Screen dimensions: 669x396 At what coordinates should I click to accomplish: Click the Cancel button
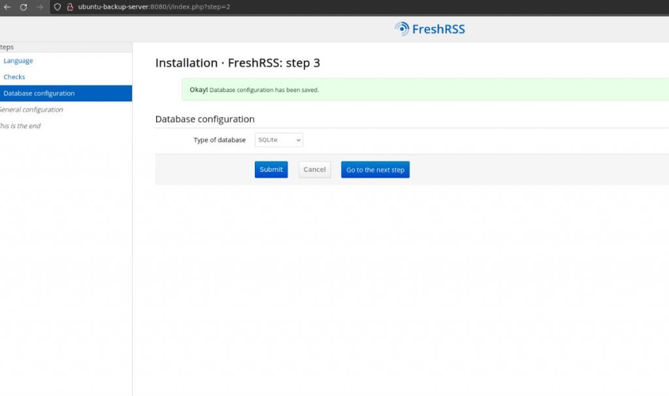click(314, 169)
